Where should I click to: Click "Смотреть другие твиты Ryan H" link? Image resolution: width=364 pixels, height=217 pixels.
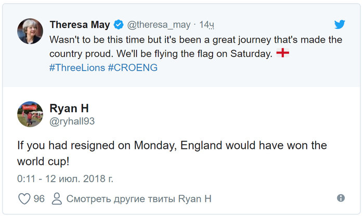(x=139, y=199)
